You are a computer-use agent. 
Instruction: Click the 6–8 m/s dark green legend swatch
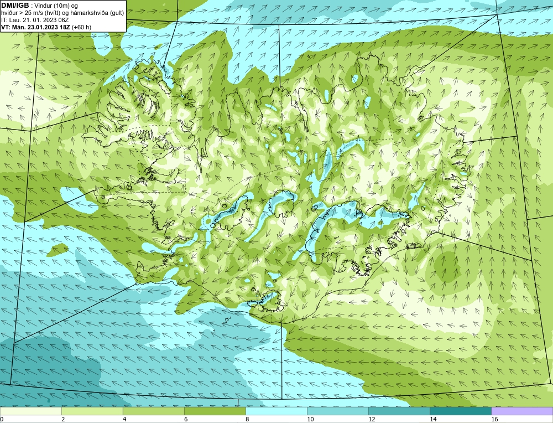click(x=215, y=411)
